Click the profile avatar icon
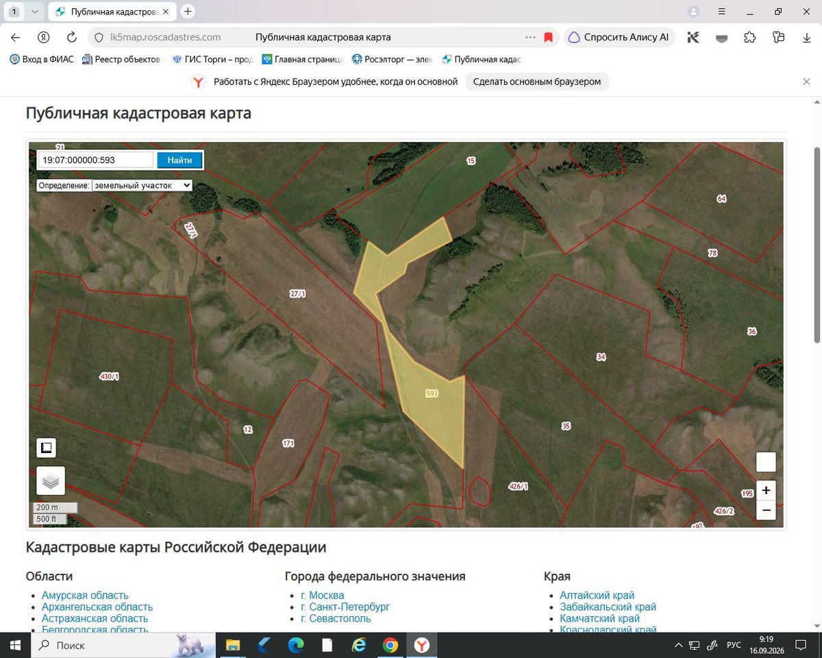Screen dimensions: 822x658 (694, 12)
